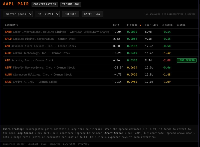Click AMBR z-score value -0.64
The image size is (200, 147).
[166, 32]
